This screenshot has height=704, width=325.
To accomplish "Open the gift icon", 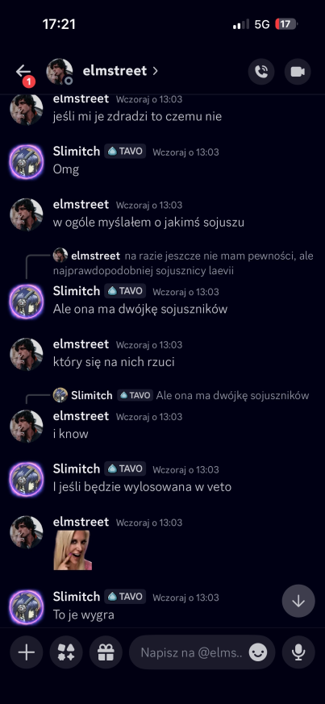I will pyautogui.click(x=106, y=652).
